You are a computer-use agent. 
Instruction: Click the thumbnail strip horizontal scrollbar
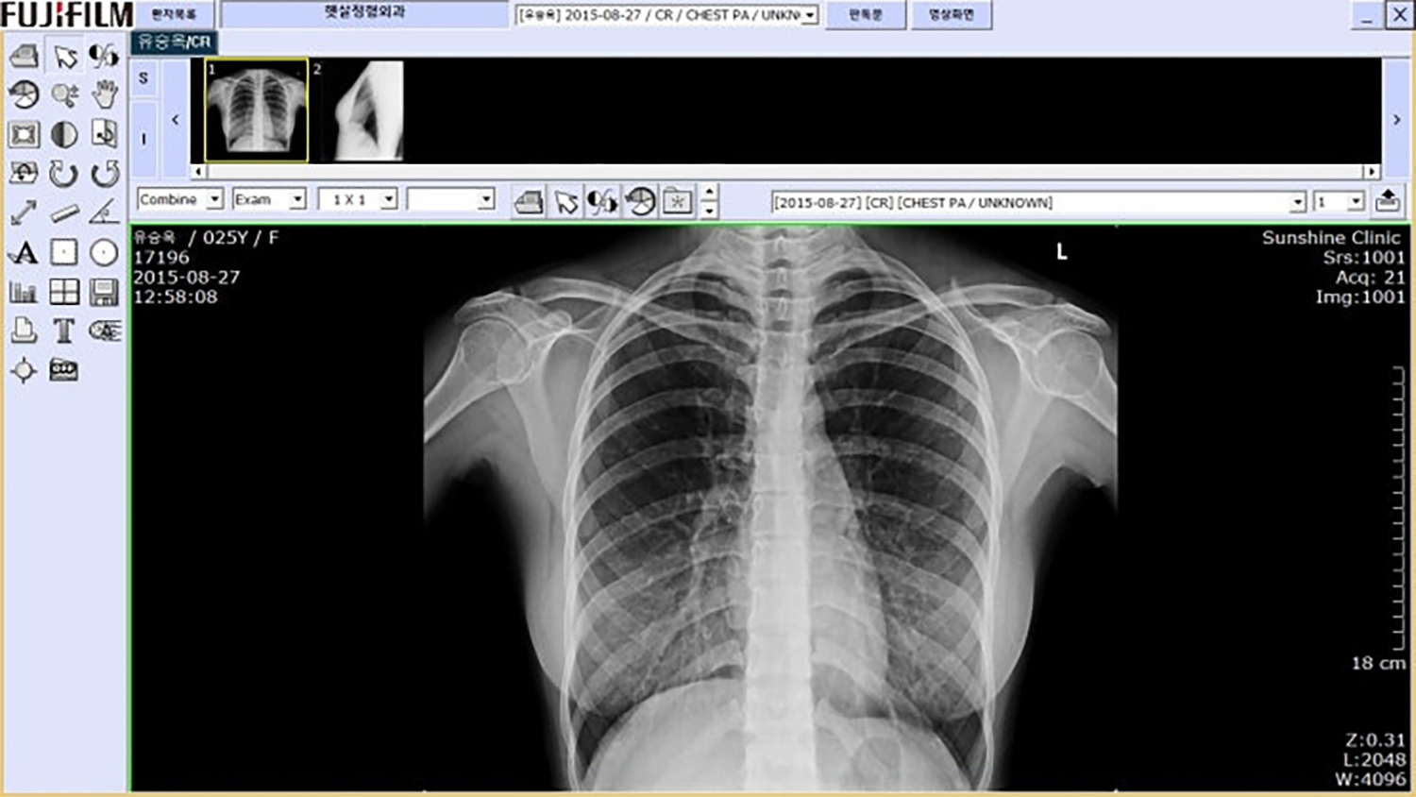pos(784,172)
